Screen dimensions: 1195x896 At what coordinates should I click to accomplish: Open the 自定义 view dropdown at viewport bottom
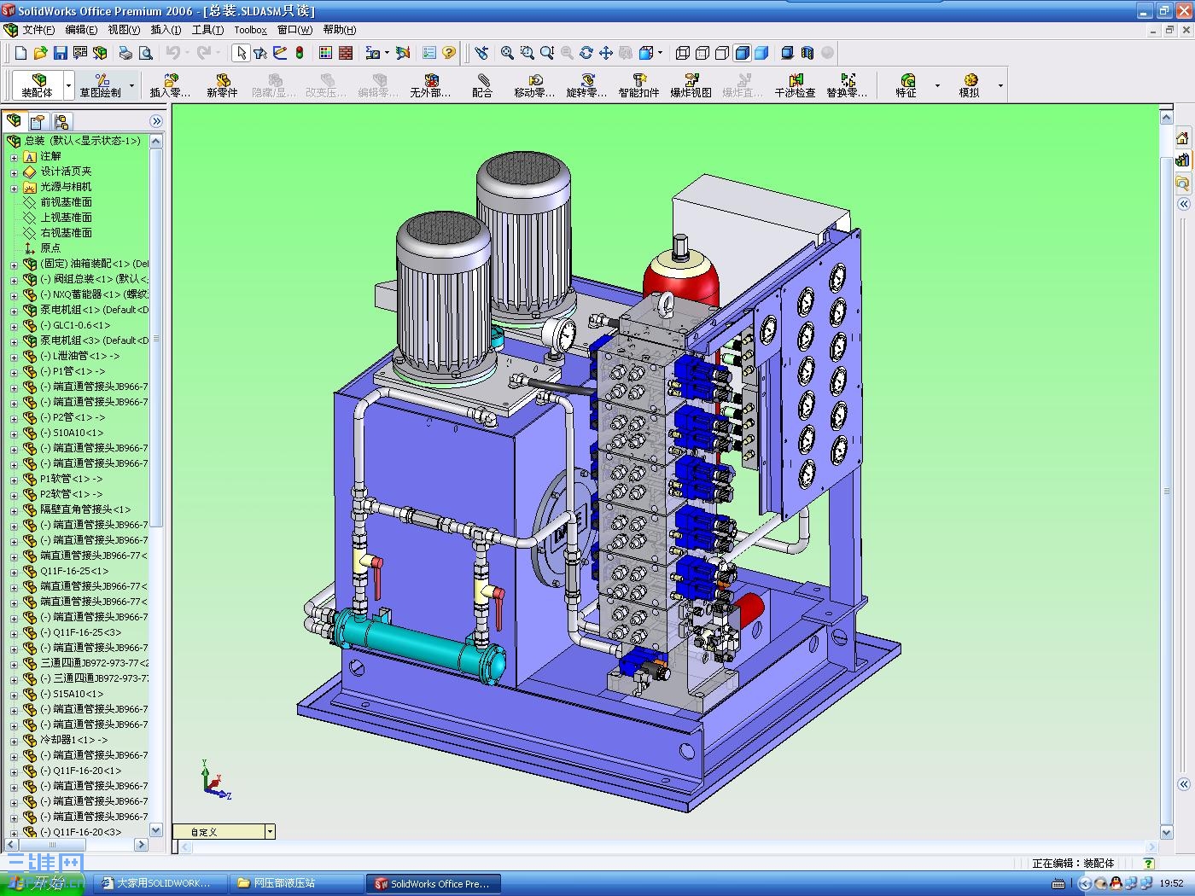[x=270, y=831]
